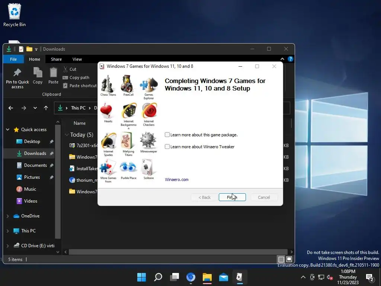Screen dimensions: 381x286
Task: Click the Paste ribbon button
Action: (x=53, y=76)
